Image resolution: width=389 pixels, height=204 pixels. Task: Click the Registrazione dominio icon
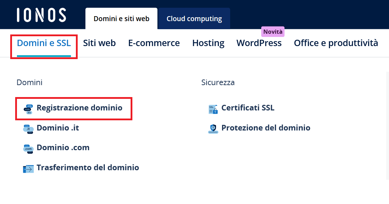pos(28,109)
